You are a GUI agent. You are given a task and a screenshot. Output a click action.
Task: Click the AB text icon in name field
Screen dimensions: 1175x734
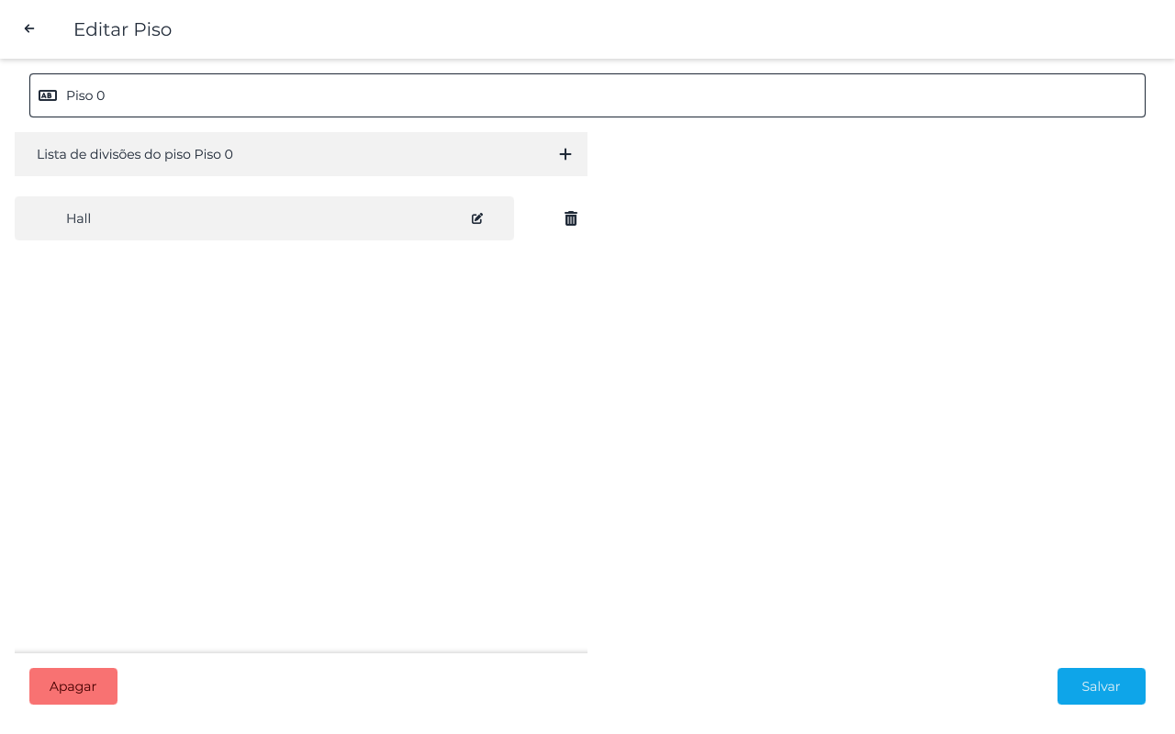48,95
